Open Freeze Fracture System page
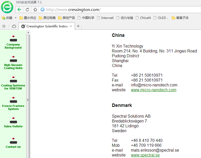Screen dimensions: 201x158 click(x=13, y=107)
